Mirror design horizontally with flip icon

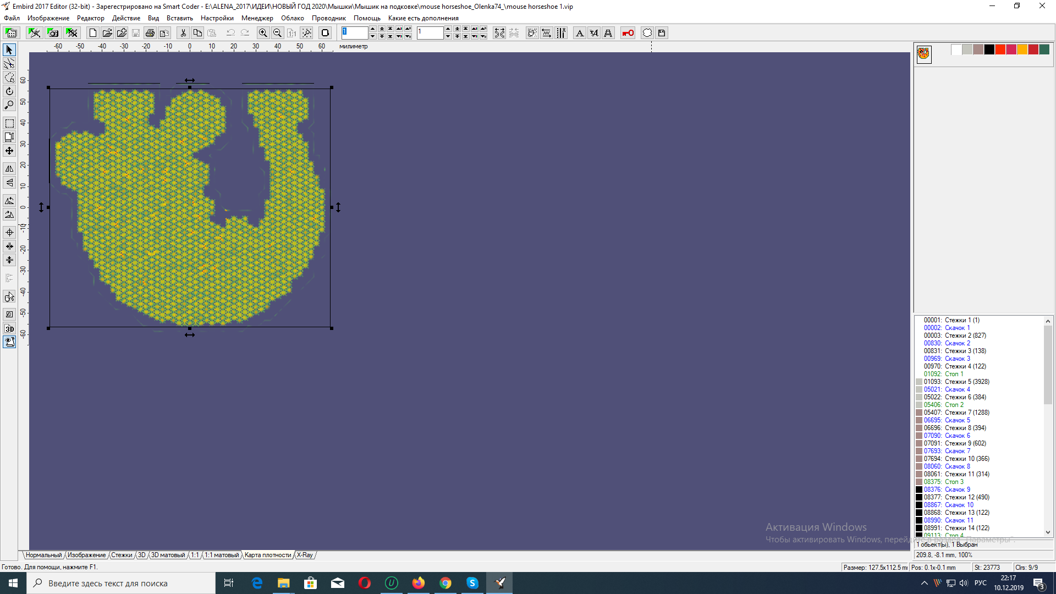(9, 169)
